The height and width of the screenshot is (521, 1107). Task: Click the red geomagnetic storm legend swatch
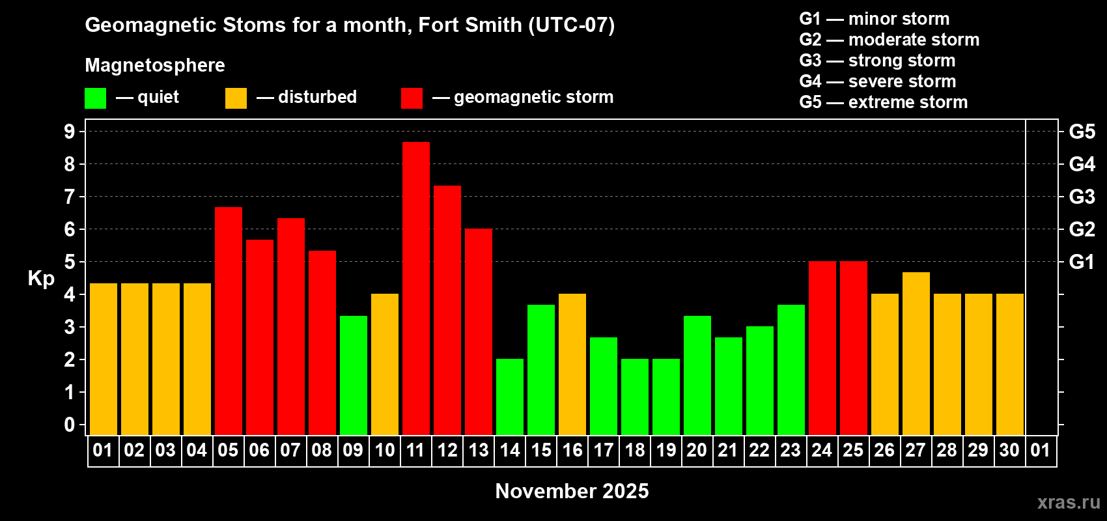tap(412, 98)
